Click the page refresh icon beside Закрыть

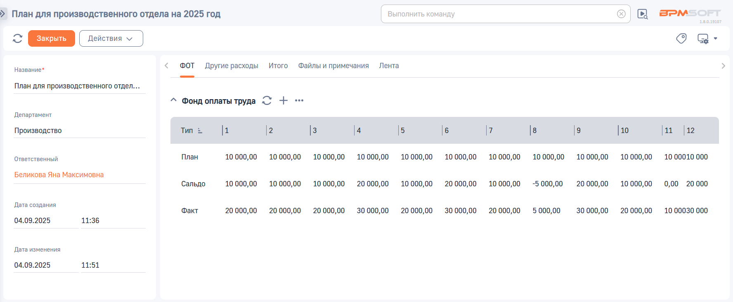[17, 38]
